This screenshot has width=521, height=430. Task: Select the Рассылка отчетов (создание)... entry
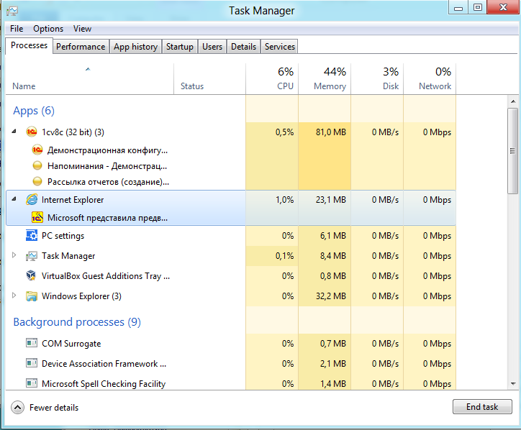(108, 182)
